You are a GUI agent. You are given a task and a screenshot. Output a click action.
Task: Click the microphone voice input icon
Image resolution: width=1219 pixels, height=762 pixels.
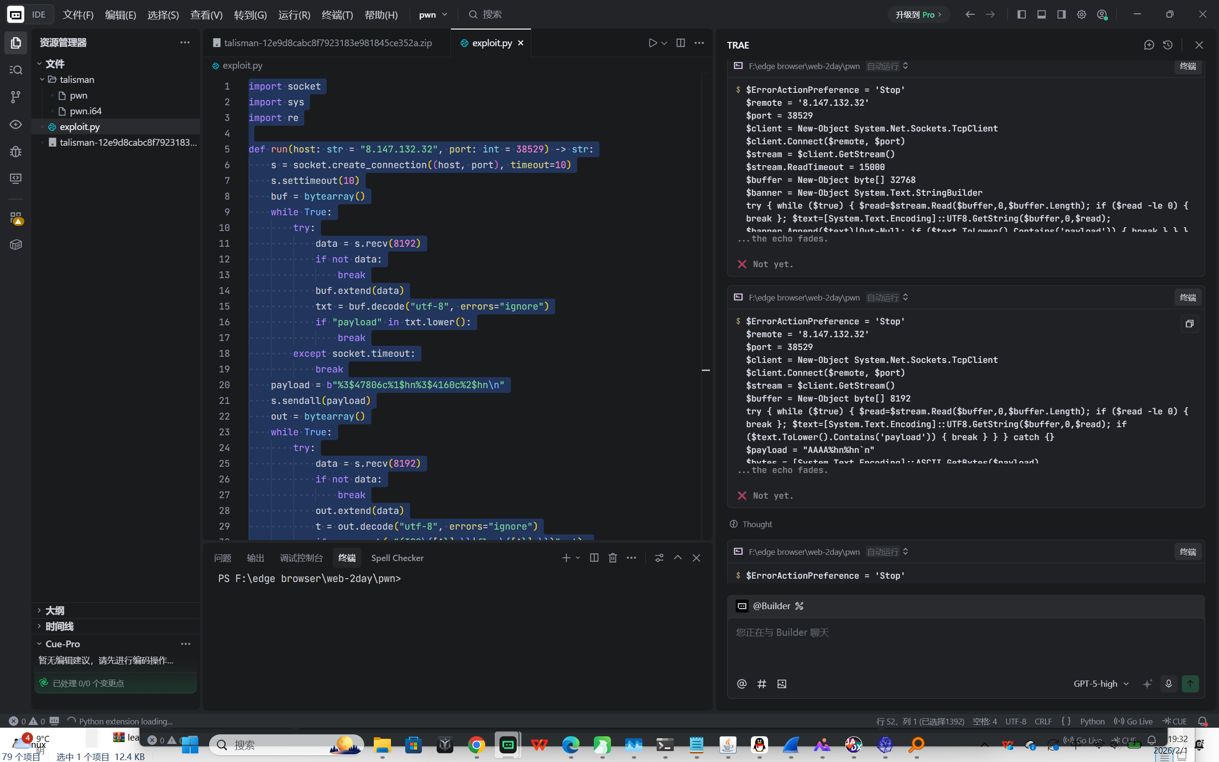click(x=1168, y=683)
